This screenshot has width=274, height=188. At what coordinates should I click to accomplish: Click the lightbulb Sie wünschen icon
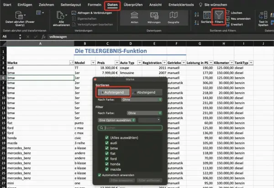[200, 5]
